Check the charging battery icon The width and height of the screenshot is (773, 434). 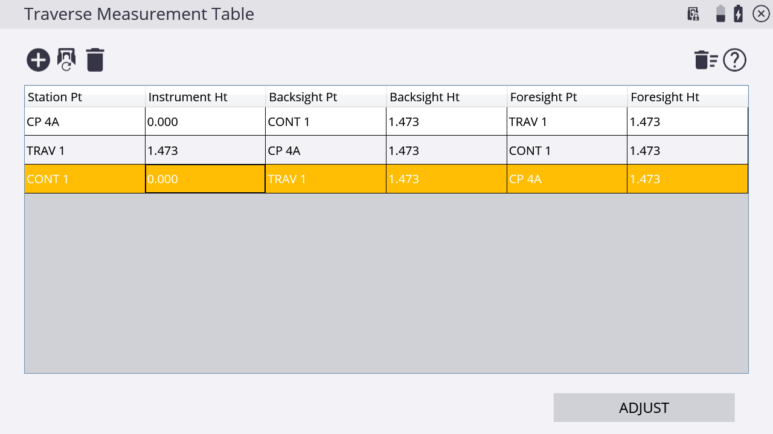739,14
